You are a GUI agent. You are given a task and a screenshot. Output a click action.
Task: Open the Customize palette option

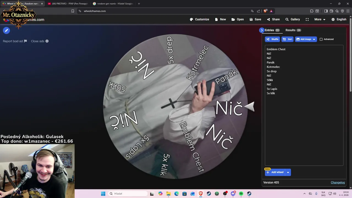199,19
